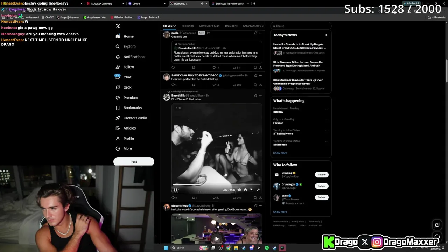Switch to the Following feed tab
Viewport: 448px width, 252px height.
tap(188, 26)
